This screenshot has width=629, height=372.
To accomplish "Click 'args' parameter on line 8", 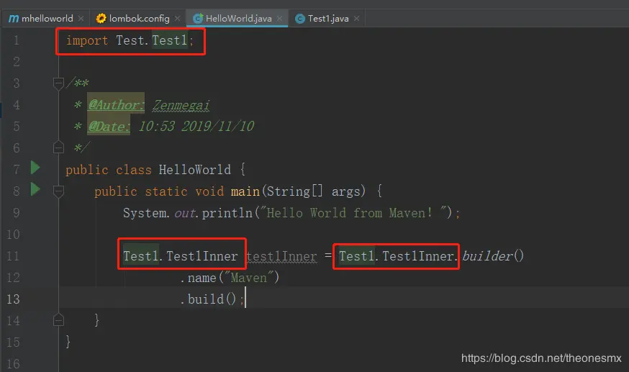I will [345, 191].
